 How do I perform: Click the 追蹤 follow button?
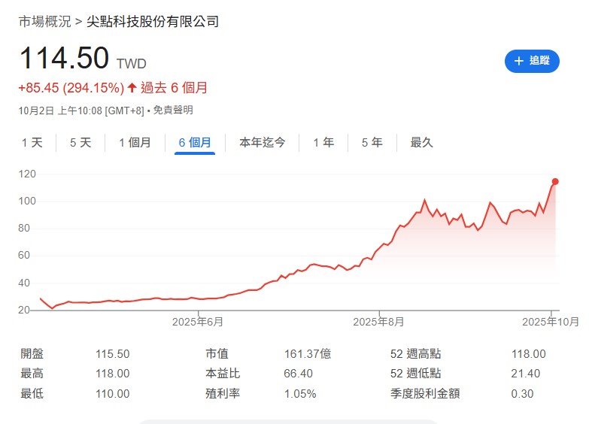pyautogui.click(x=532, y=61)
